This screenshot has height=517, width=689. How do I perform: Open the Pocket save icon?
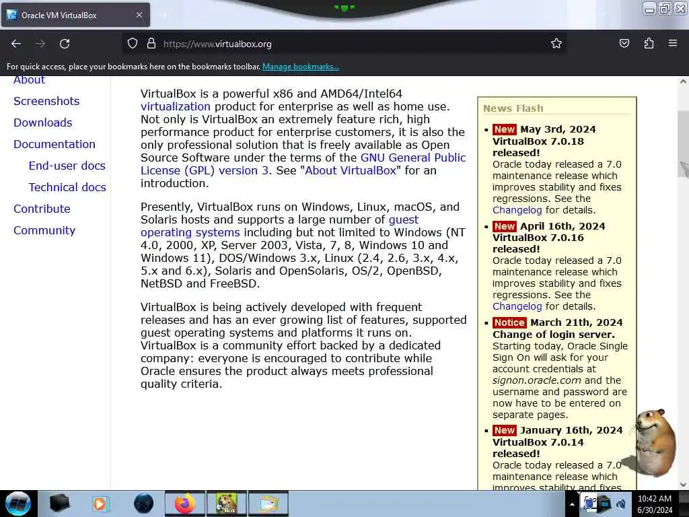point(624,44)
